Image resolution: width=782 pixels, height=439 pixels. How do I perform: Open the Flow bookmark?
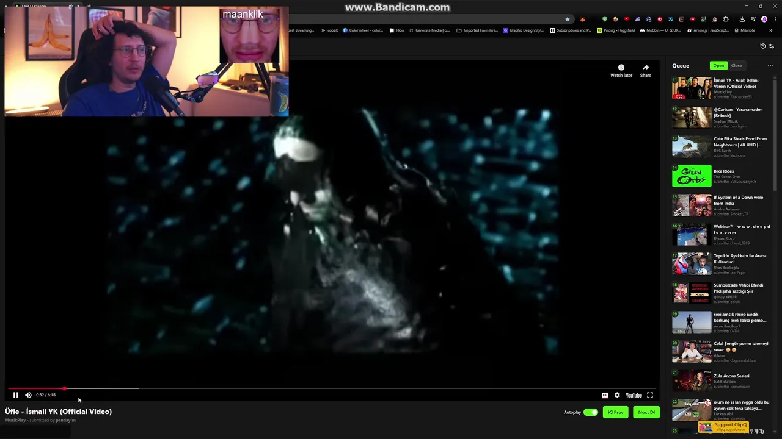pos(396,30)
